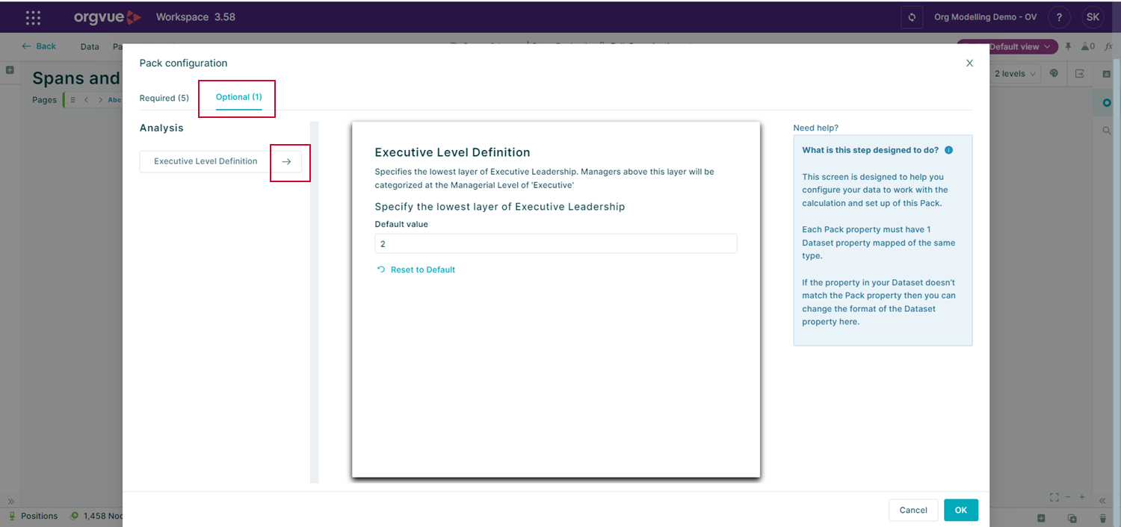
Task: Go to next page with right chevron
Action: 100,99
